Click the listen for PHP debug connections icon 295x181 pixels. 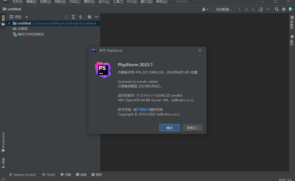tap(261, 9)
